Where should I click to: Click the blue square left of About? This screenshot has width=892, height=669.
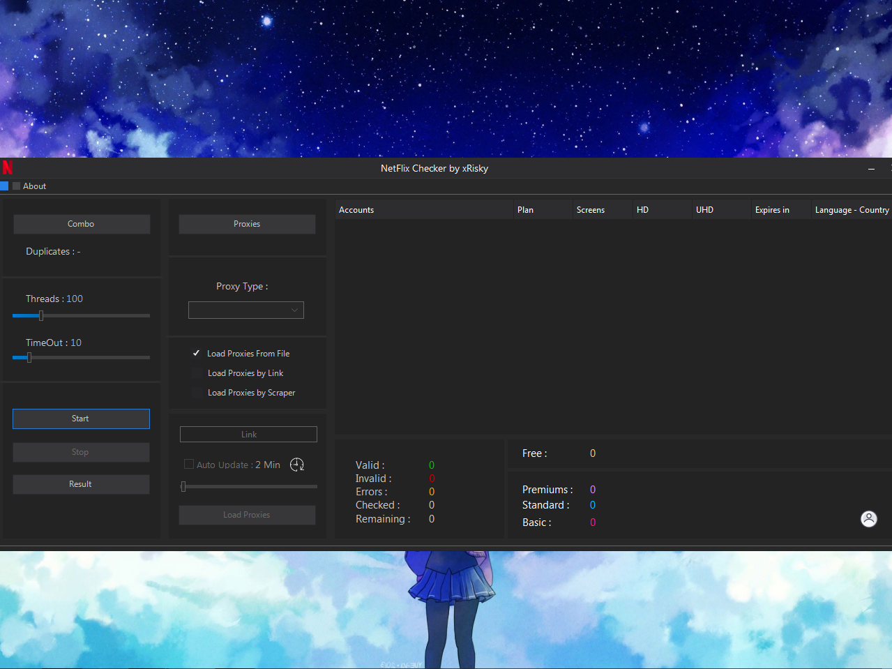(x=4, y=186)
